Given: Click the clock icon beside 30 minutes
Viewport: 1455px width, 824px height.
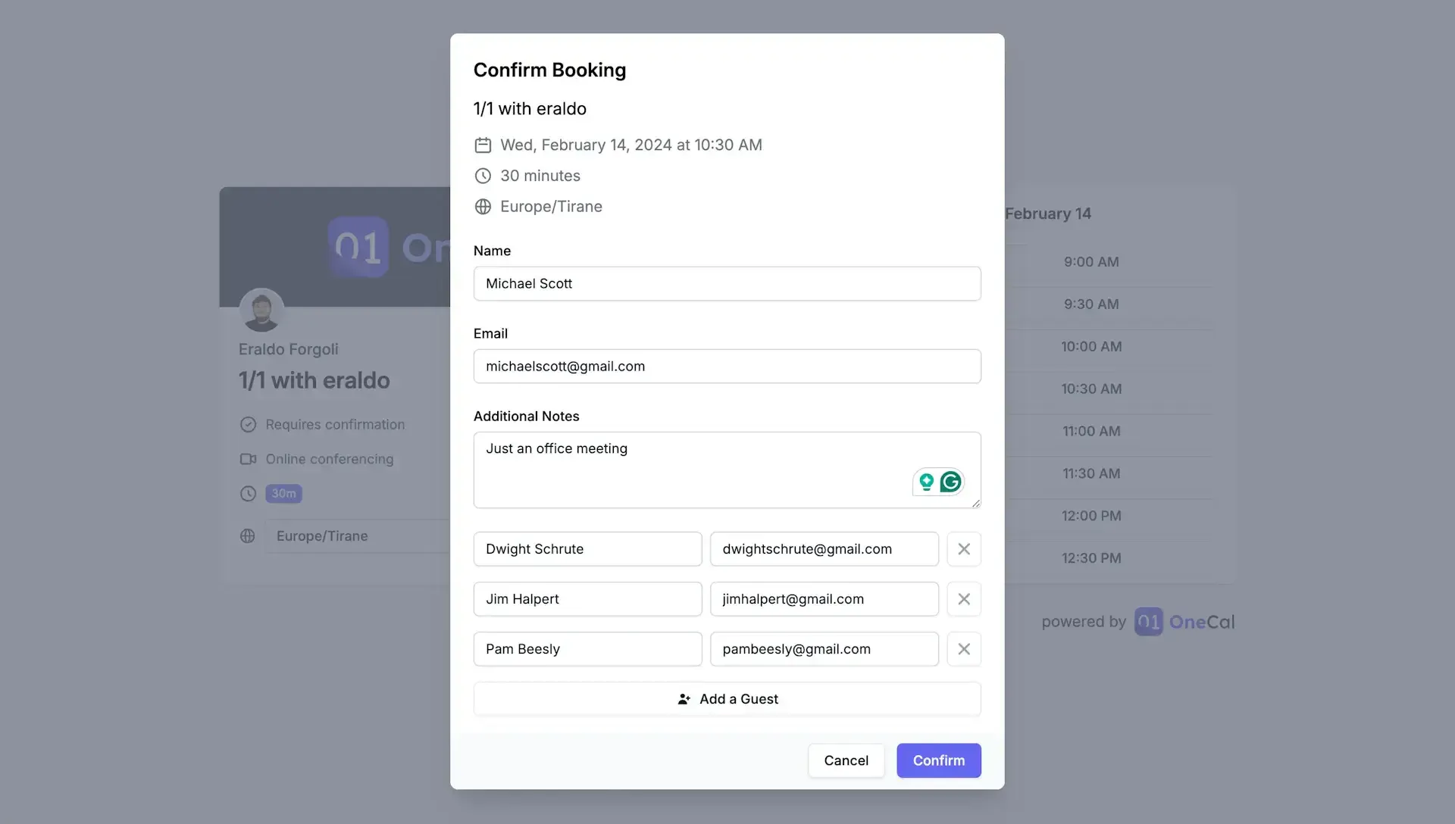Looking at the screenshot, I should point(483,176).
